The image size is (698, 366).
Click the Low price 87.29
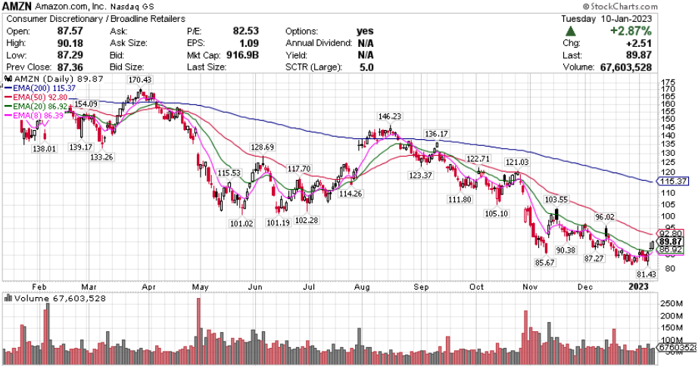70,56
